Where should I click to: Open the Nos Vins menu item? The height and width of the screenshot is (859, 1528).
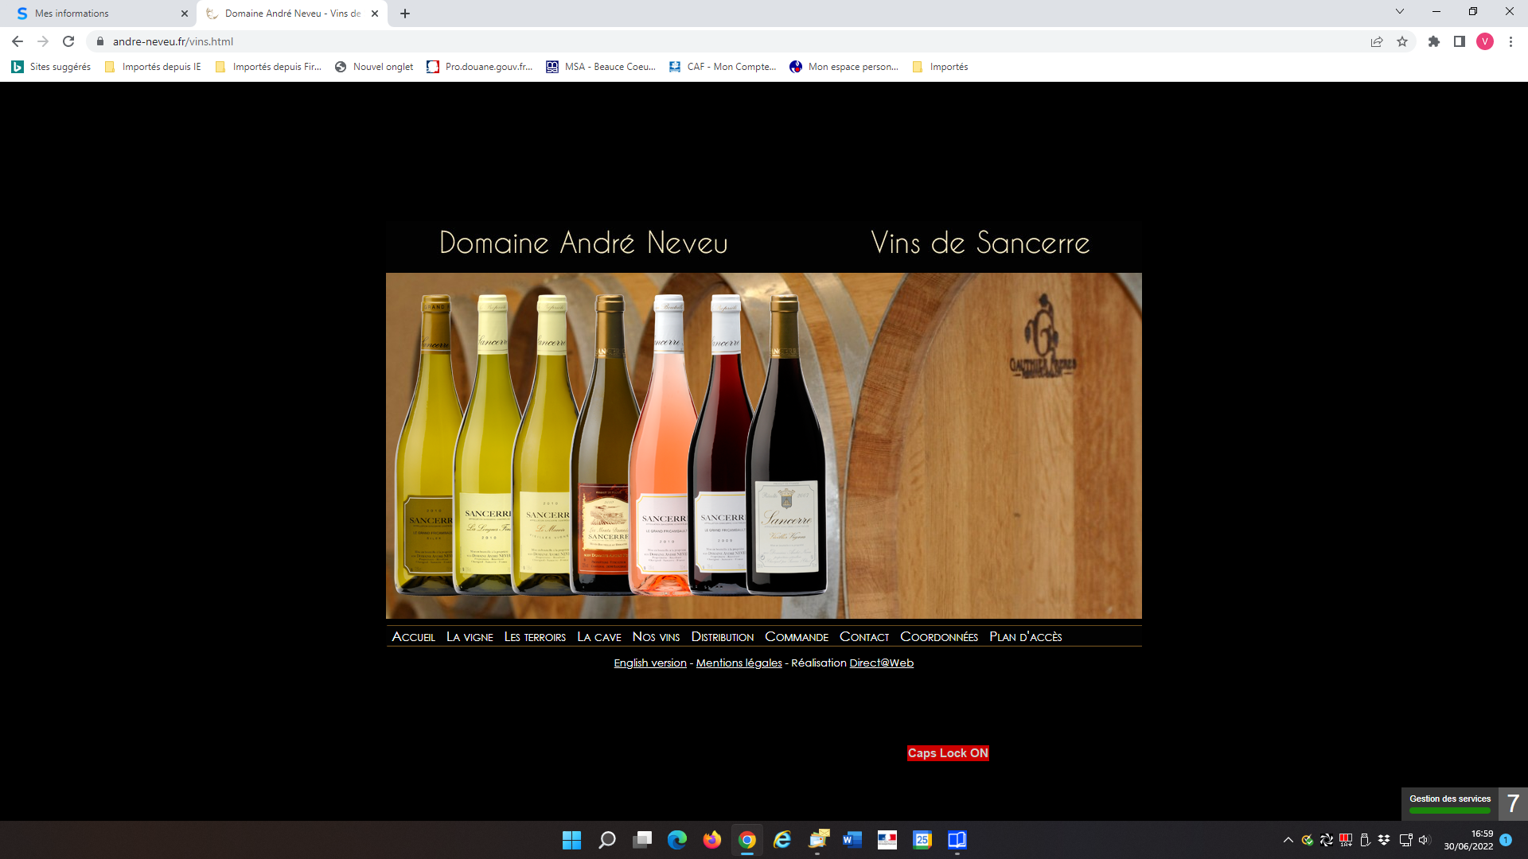coord(656,637)
